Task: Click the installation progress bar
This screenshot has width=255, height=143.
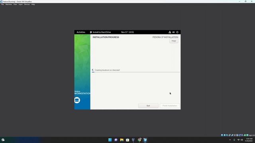Action: pyautogui.click(x=136, y=72)
